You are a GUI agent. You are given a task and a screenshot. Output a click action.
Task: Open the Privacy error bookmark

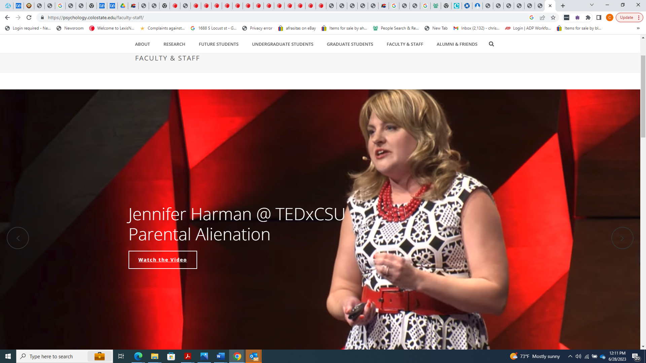click(x=257, y=28)
